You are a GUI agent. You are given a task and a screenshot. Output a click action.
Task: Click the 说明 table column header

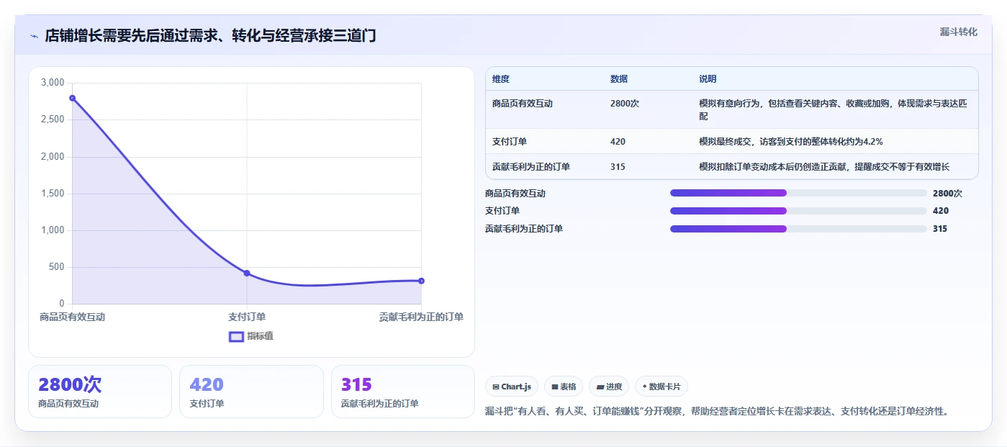point(708,79)
